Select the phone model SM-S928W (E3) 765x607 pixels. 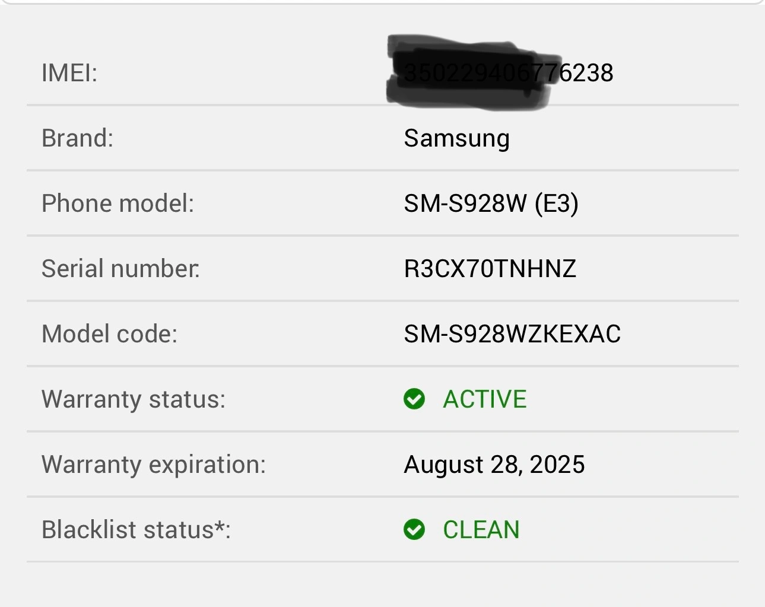point(491,204)
